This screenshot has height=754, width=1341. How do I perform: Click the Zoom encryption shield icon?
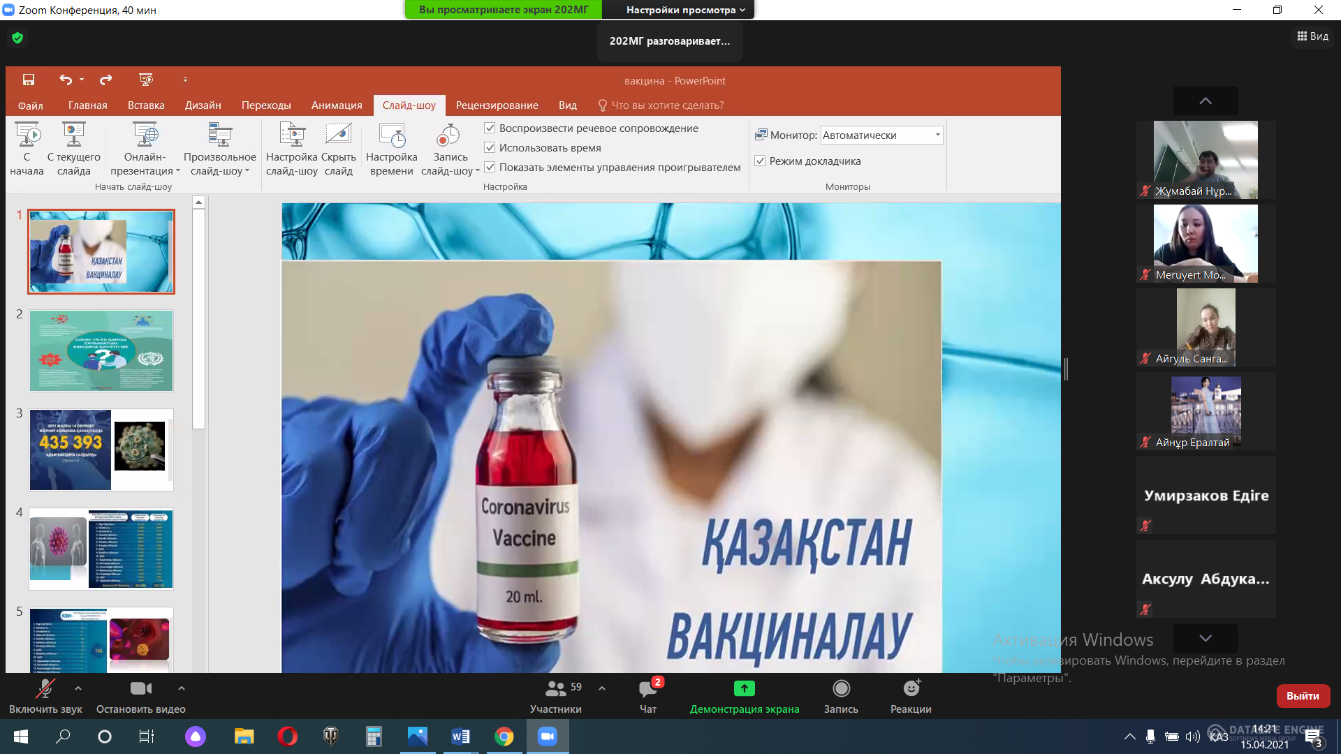point(17,38)
